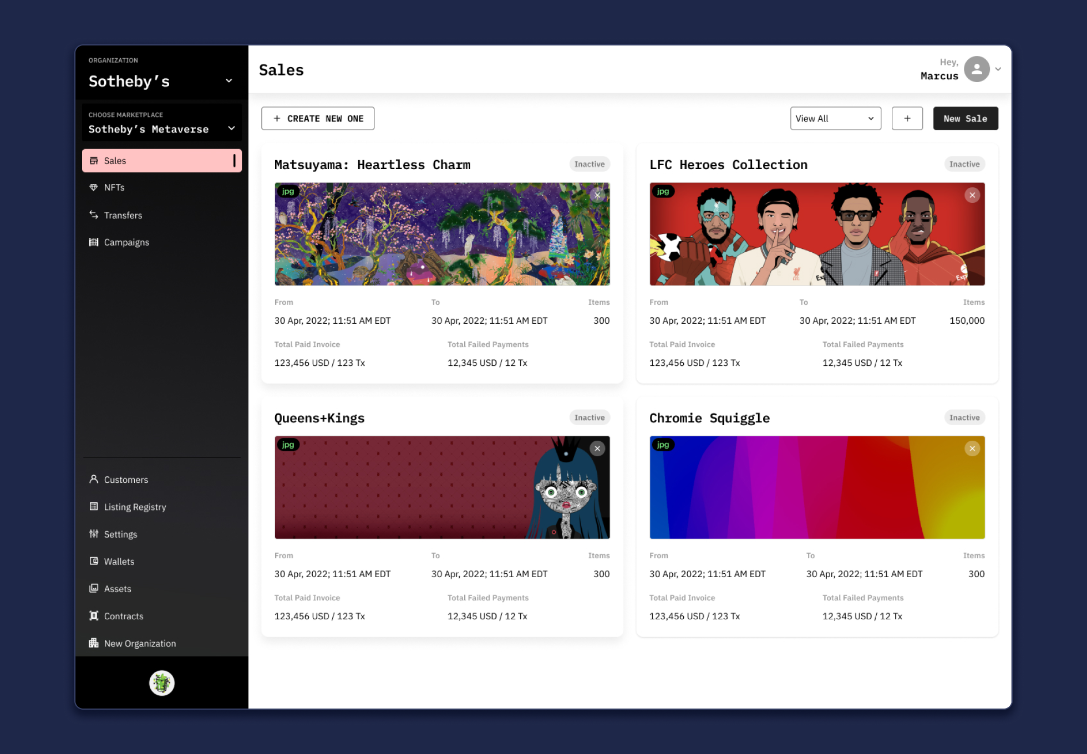Click the plus icon button beside View All

pos(907,119)
